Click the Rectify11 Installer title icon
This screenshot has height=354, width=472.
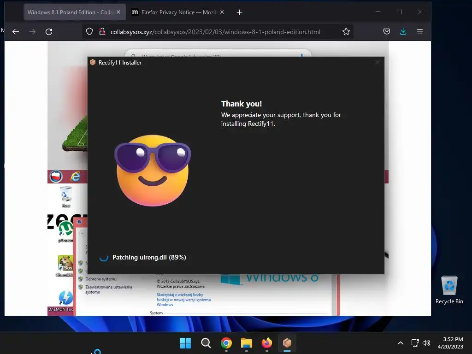[x=93, y=62]
